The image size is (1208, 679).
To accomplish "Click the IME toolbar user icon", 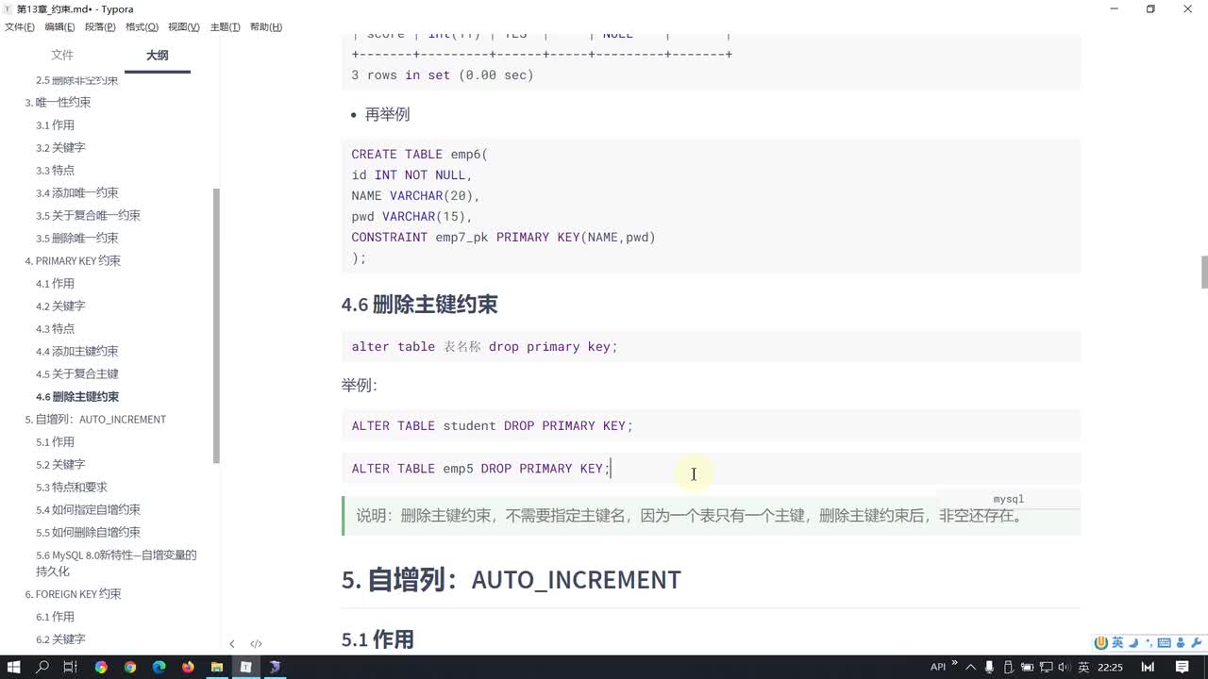I will coord(1180,643).
